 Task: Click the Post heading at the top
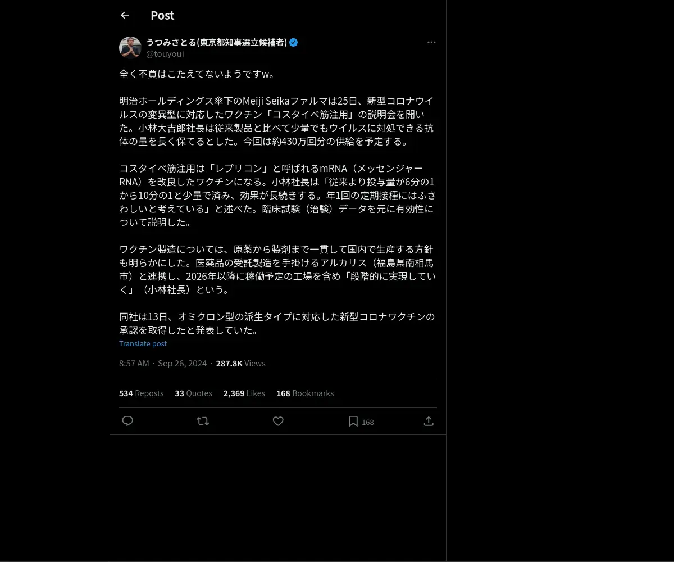pos(162,15)
